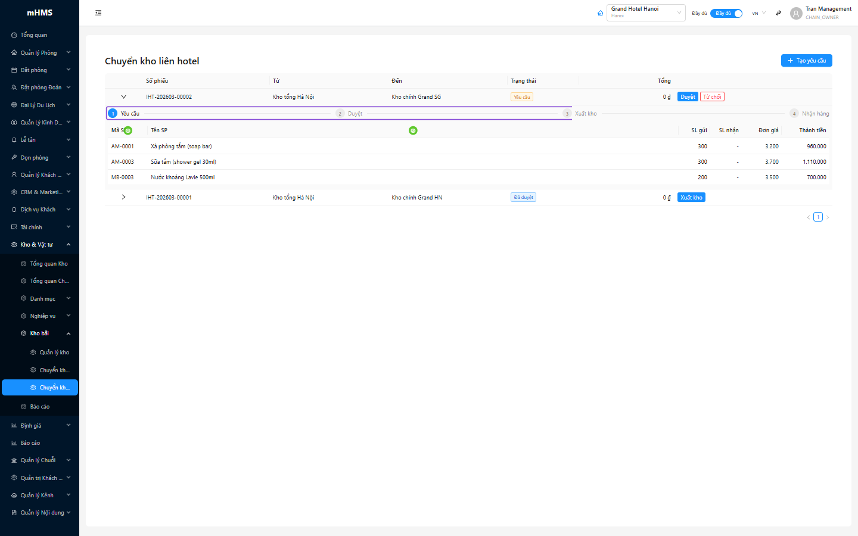This screenshot has height=536, width=858.
Task: Expand row IHT-202603-00001 details
Action: [x=123, y=197]
